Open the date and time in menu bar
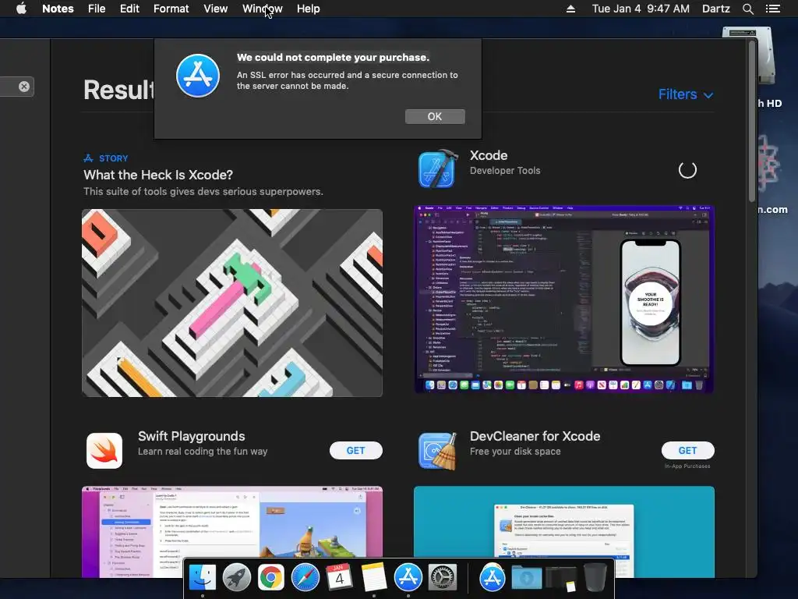The image size is (798, 599). [641, 9]
